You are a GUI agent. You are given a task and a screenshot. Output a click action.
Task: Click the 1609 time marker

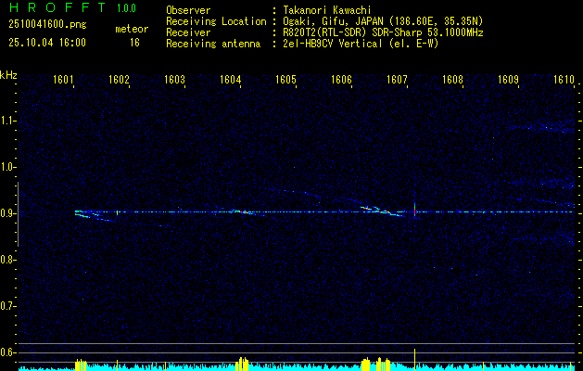click(x=508, y=80)
